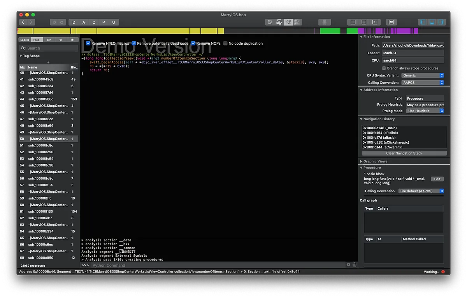467x297 pixels.
Task: Switch to the Labels tab
Action: click(x=25, y=40)
